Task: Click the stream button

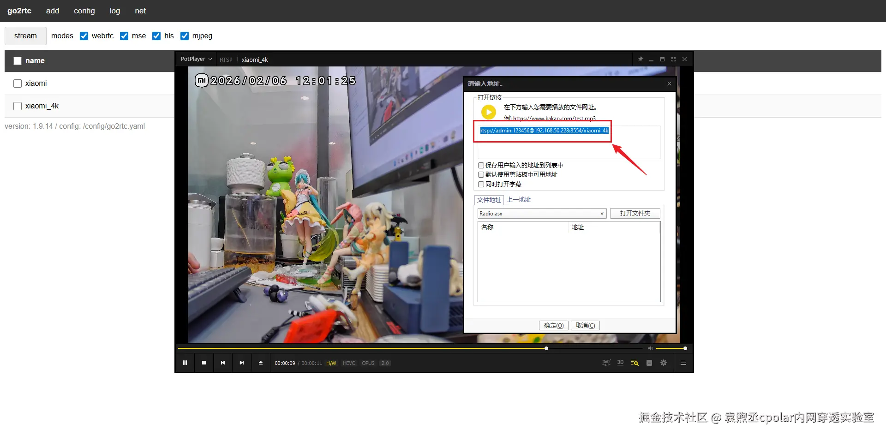Action: pyautogui.click(x=25, y=36)
